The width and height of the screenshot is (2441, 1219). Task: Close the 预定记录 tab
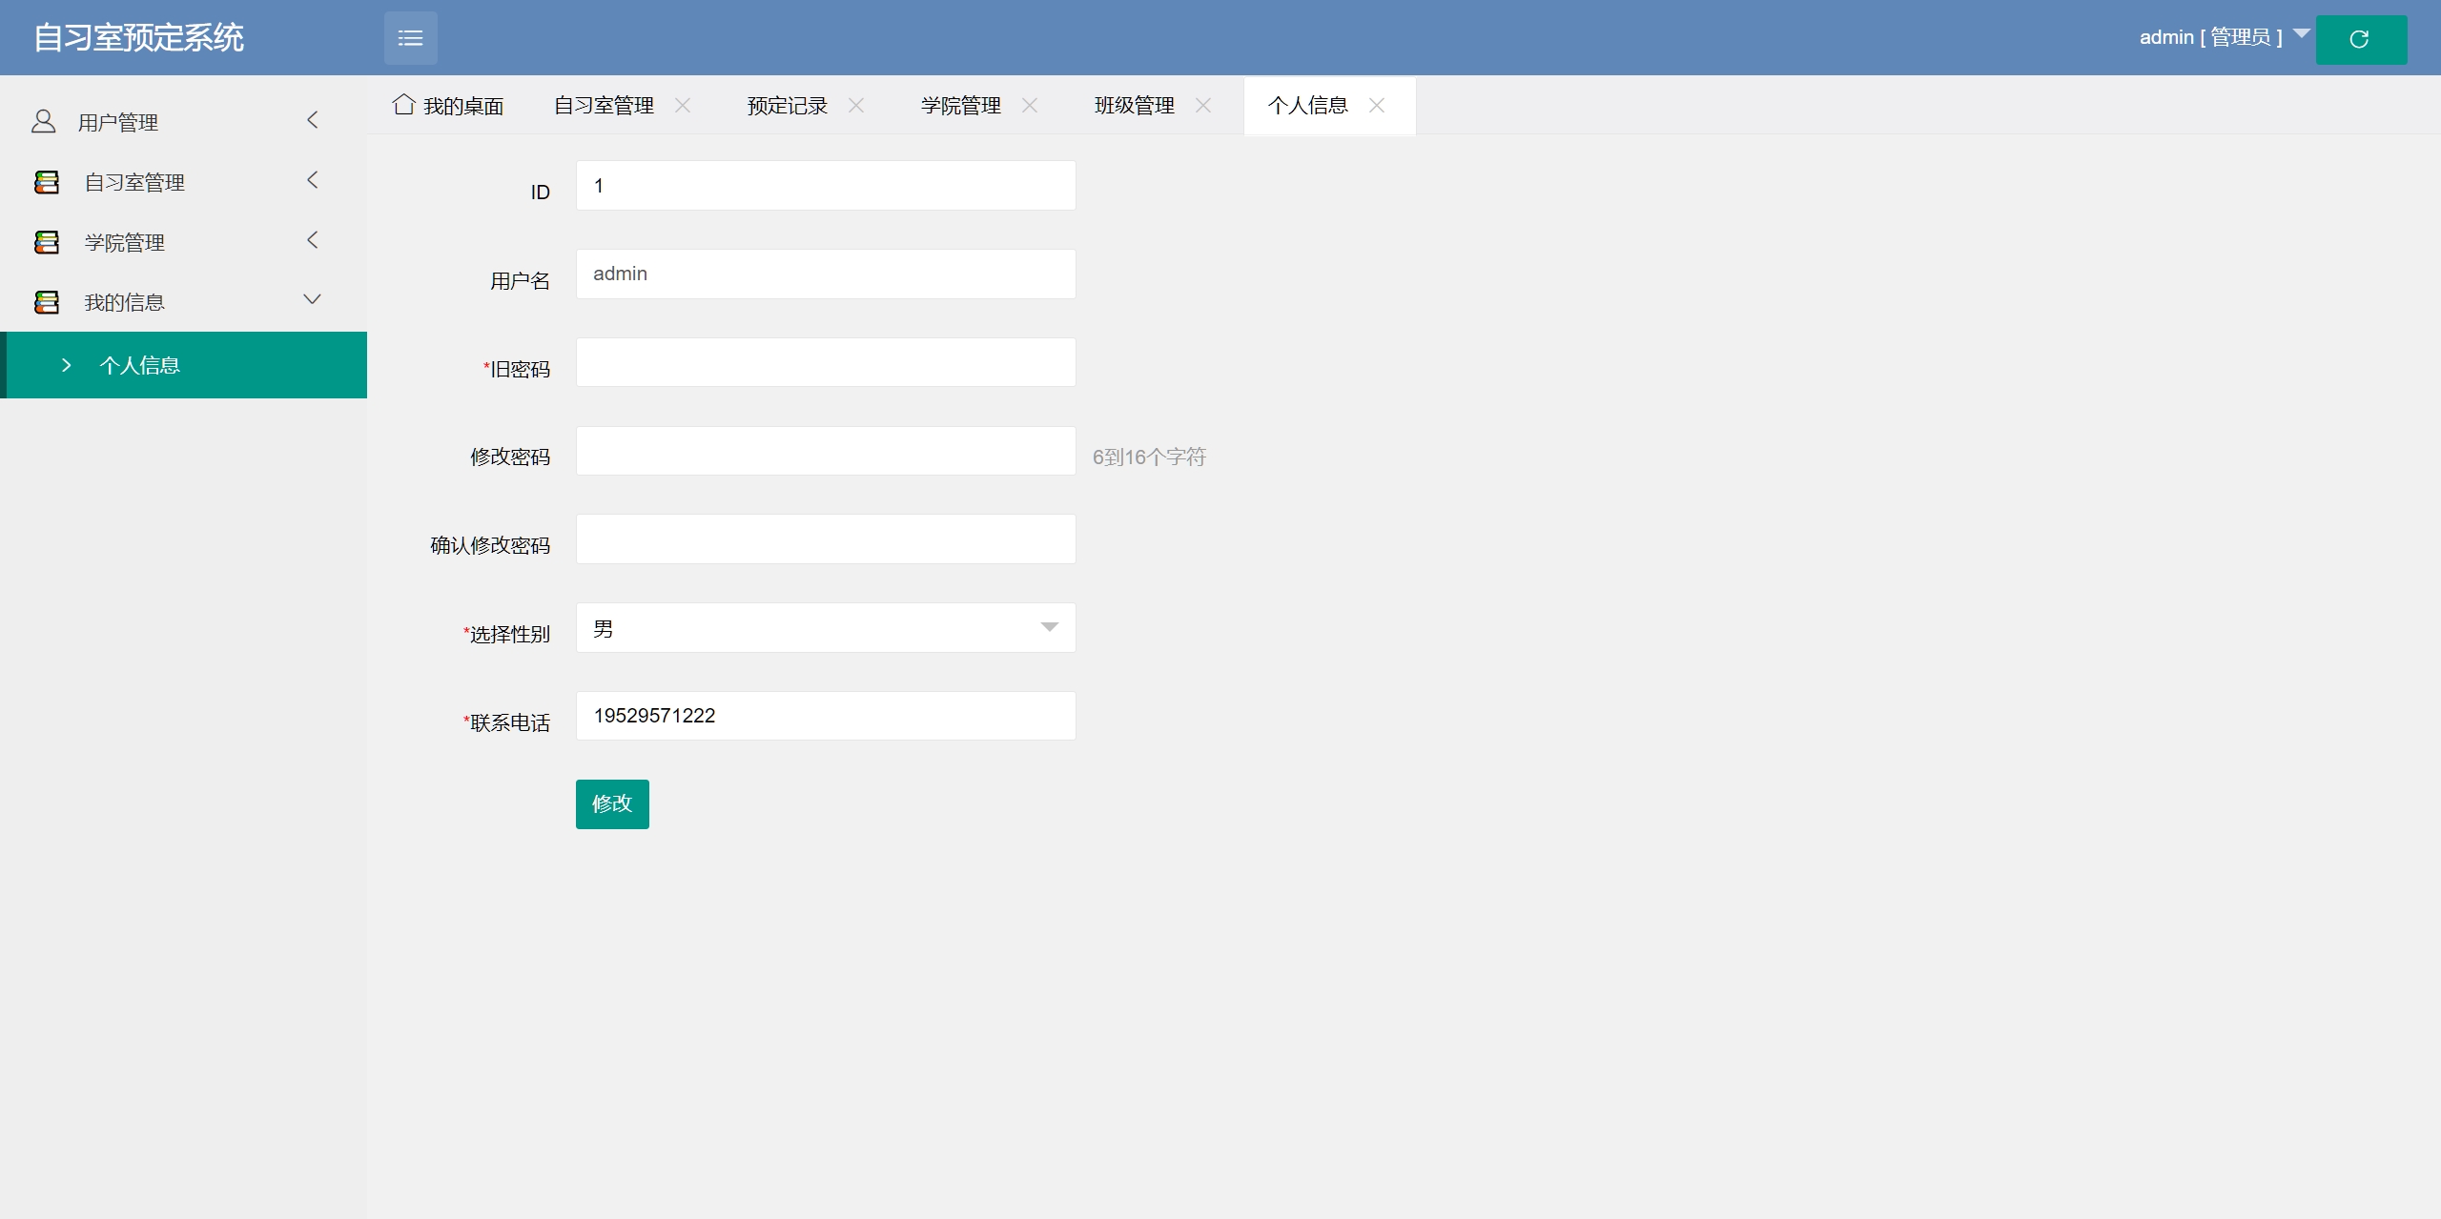click(856, 105)
